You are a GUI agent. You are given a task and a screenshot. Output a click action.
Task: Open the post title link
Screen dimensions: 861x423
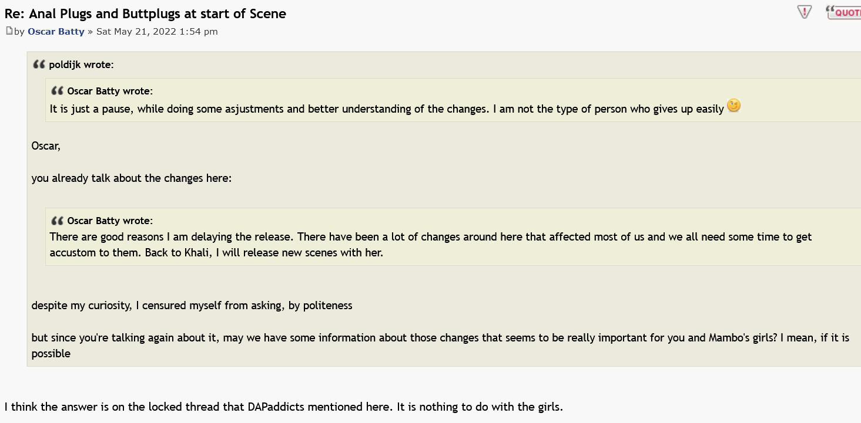click(x=145, y=13)
